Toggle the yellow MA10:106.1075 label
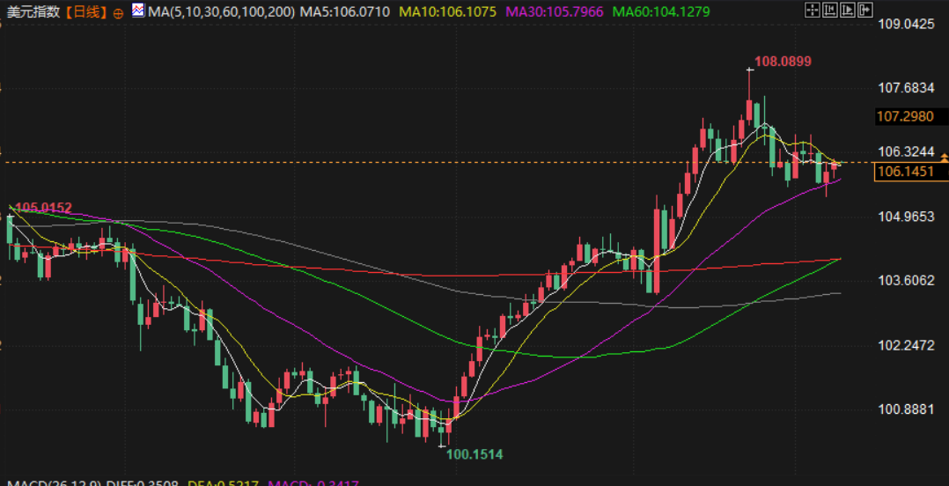The height and width of the screenshot is (486, 949). 447,12
